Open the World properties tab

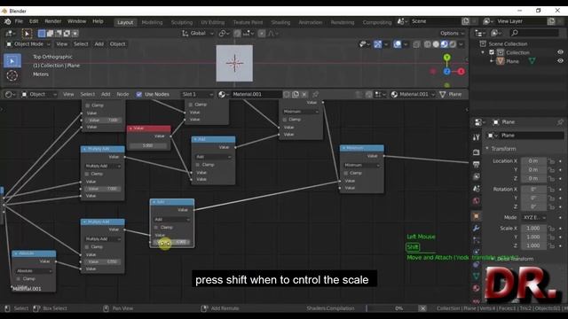click(x=477, y=201)
